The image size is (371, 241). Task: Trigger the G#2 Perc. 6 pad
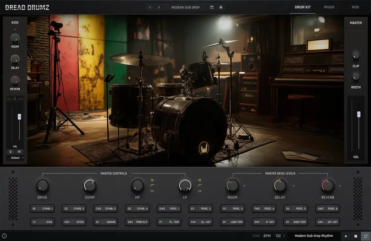328,208
